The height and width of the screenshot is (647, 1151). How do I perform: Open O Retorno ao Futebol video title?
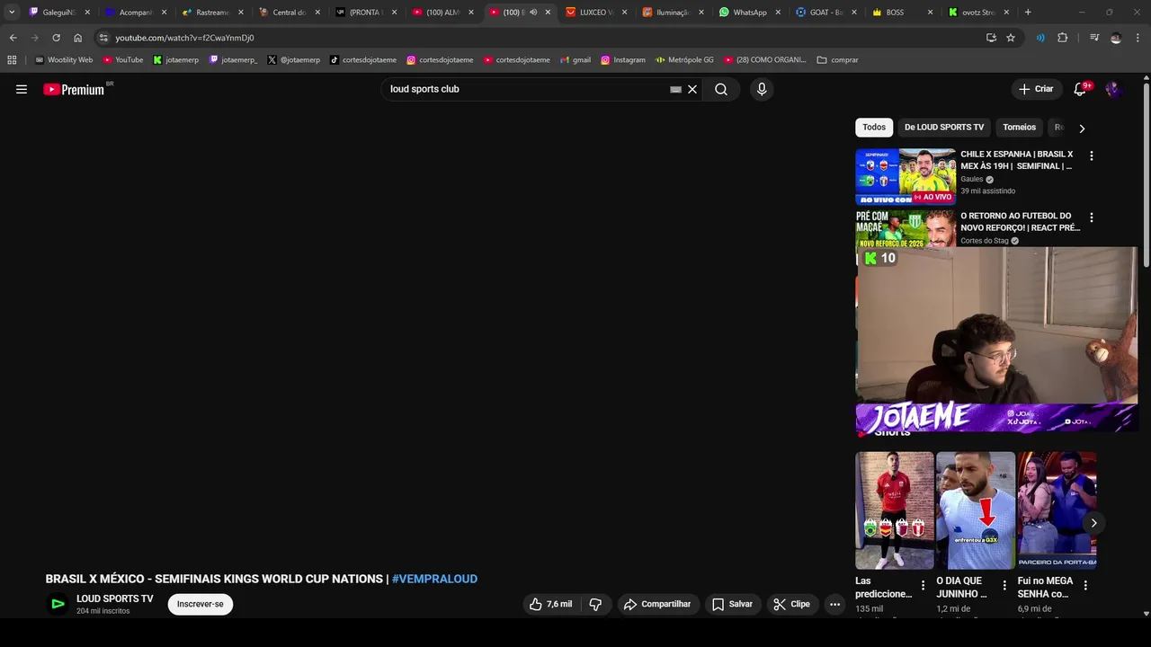(1021, 222)
